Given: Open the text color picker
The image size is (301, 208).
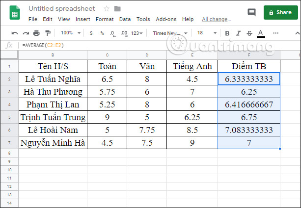Looking at the screenshot, I should (261, 33).
